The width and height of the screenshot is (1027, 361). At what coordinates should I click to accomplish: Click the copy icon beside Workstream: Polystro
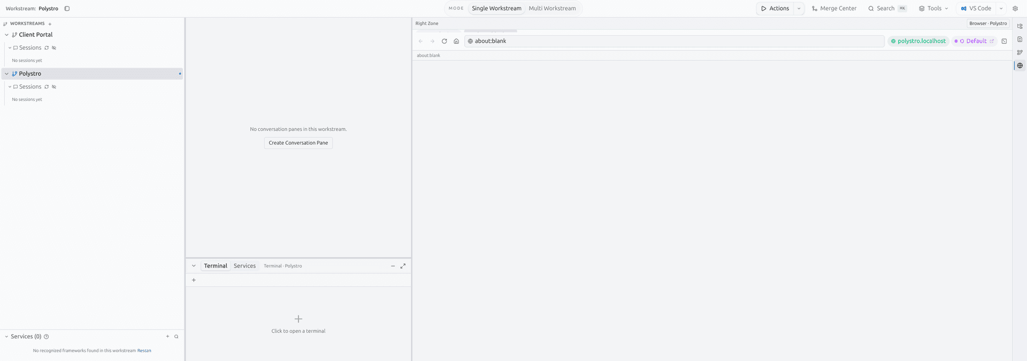tap(67, 9)
